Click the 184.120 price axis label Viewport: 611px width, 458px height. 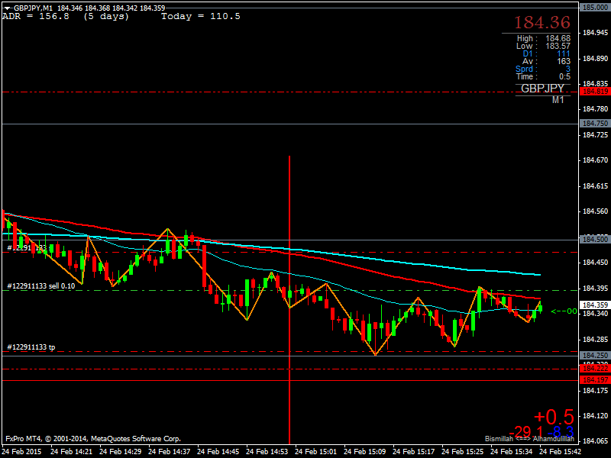click(x=595, y=416)
